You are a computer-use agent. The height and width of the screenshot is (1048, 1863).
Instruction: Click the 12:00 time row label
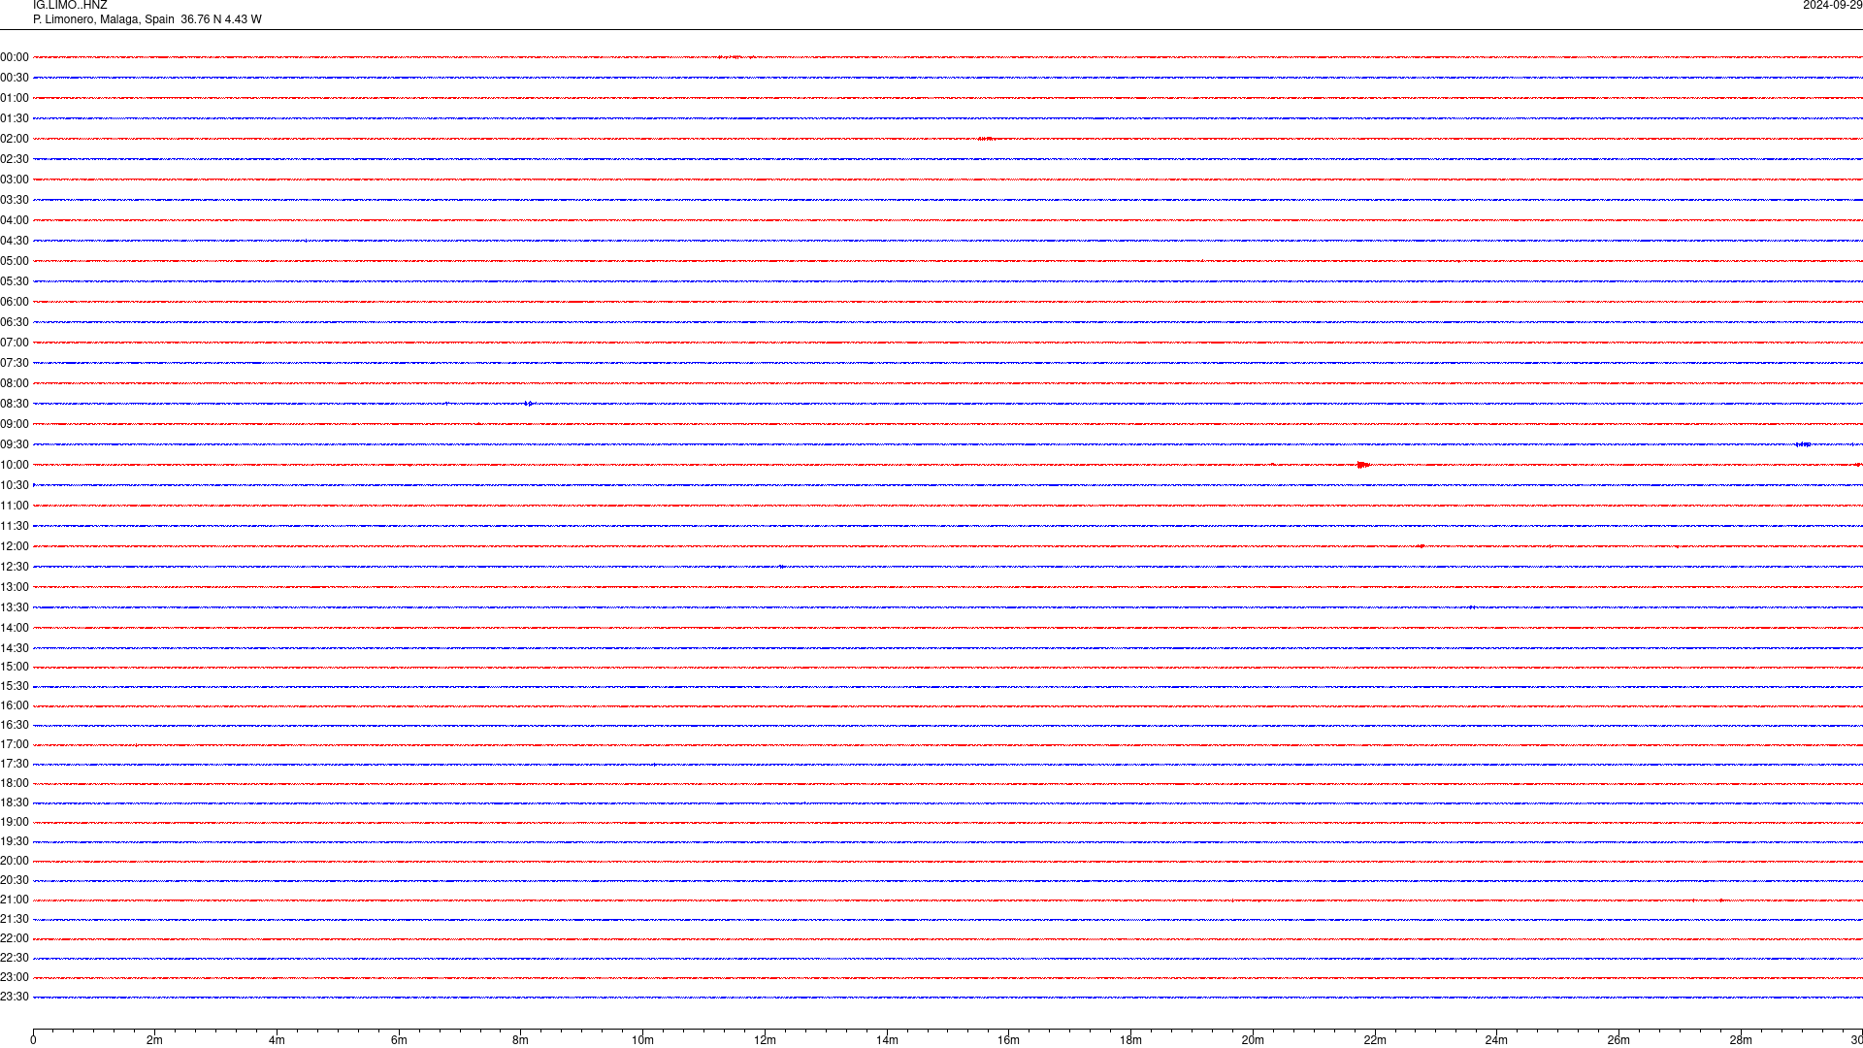click(x=15, y=546)
